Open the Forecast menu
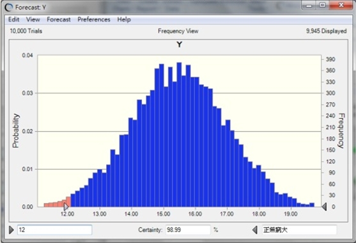 (x=59, y=20)
